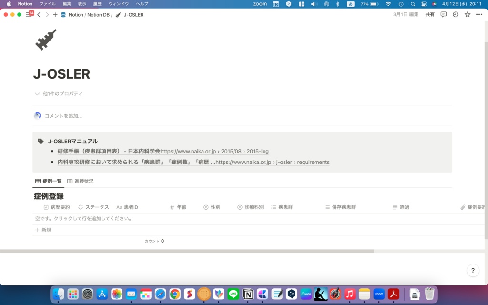This screenshot has height=305, width=488.
Task: Go back with the left arrow
Action: 39,15
